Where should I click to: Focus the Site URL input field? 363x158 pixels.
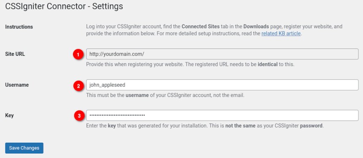tap(222, 54)
